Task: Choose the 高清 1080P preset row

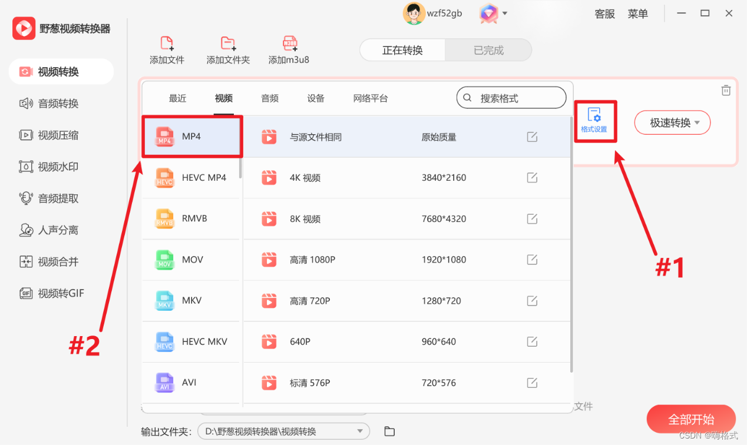Action: 406,260
